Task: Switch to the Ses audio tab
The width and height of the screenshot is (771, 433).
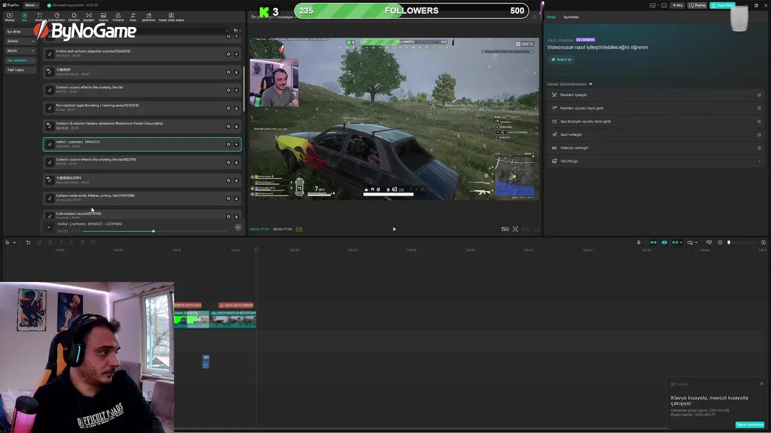Action: (x=25, y=17)
